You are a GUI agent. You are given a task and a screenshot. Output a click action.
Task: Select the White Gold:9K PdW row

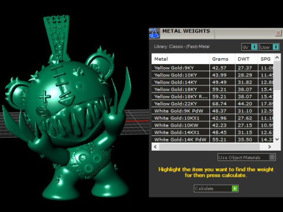pos(212,111)
